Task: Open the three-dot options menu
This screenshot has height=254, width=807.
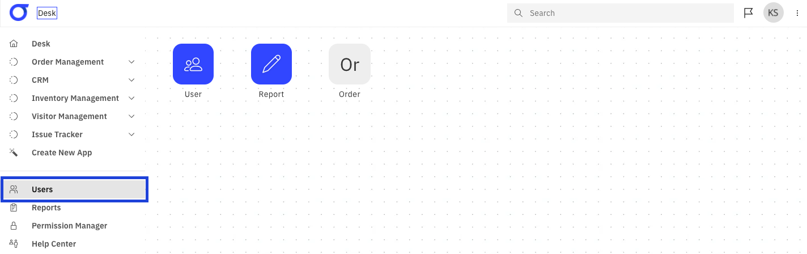Action: point(797,13)
